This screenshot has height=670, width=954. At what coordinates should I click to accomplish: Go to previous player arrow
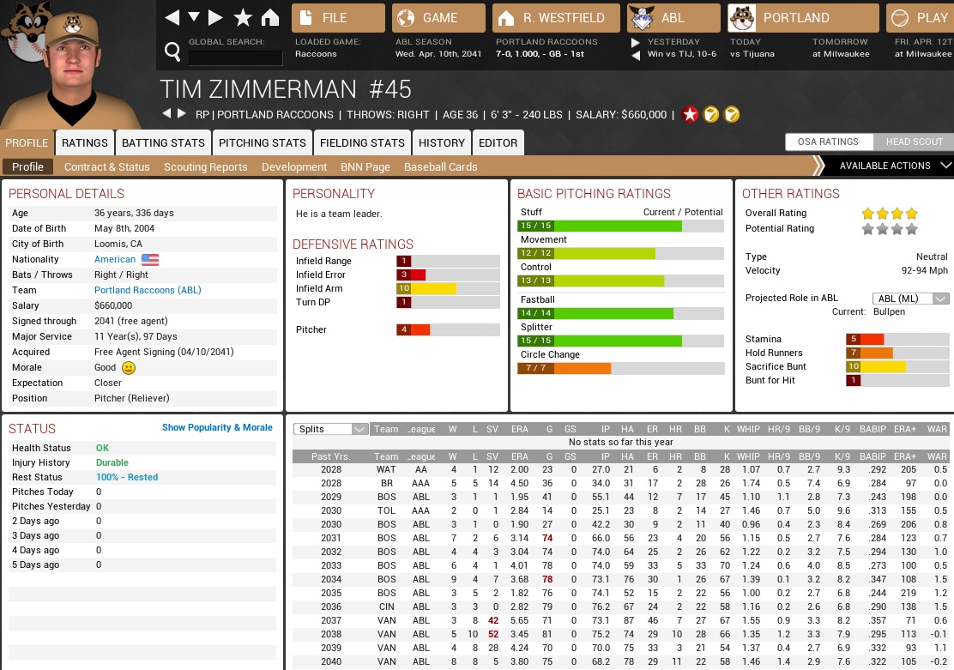(x=166, y=113)
